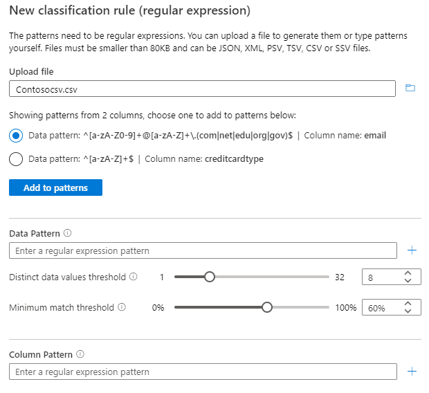Click info icon beside Distinct data values threshold
429x393 pixels.
[x=133, y=277]
